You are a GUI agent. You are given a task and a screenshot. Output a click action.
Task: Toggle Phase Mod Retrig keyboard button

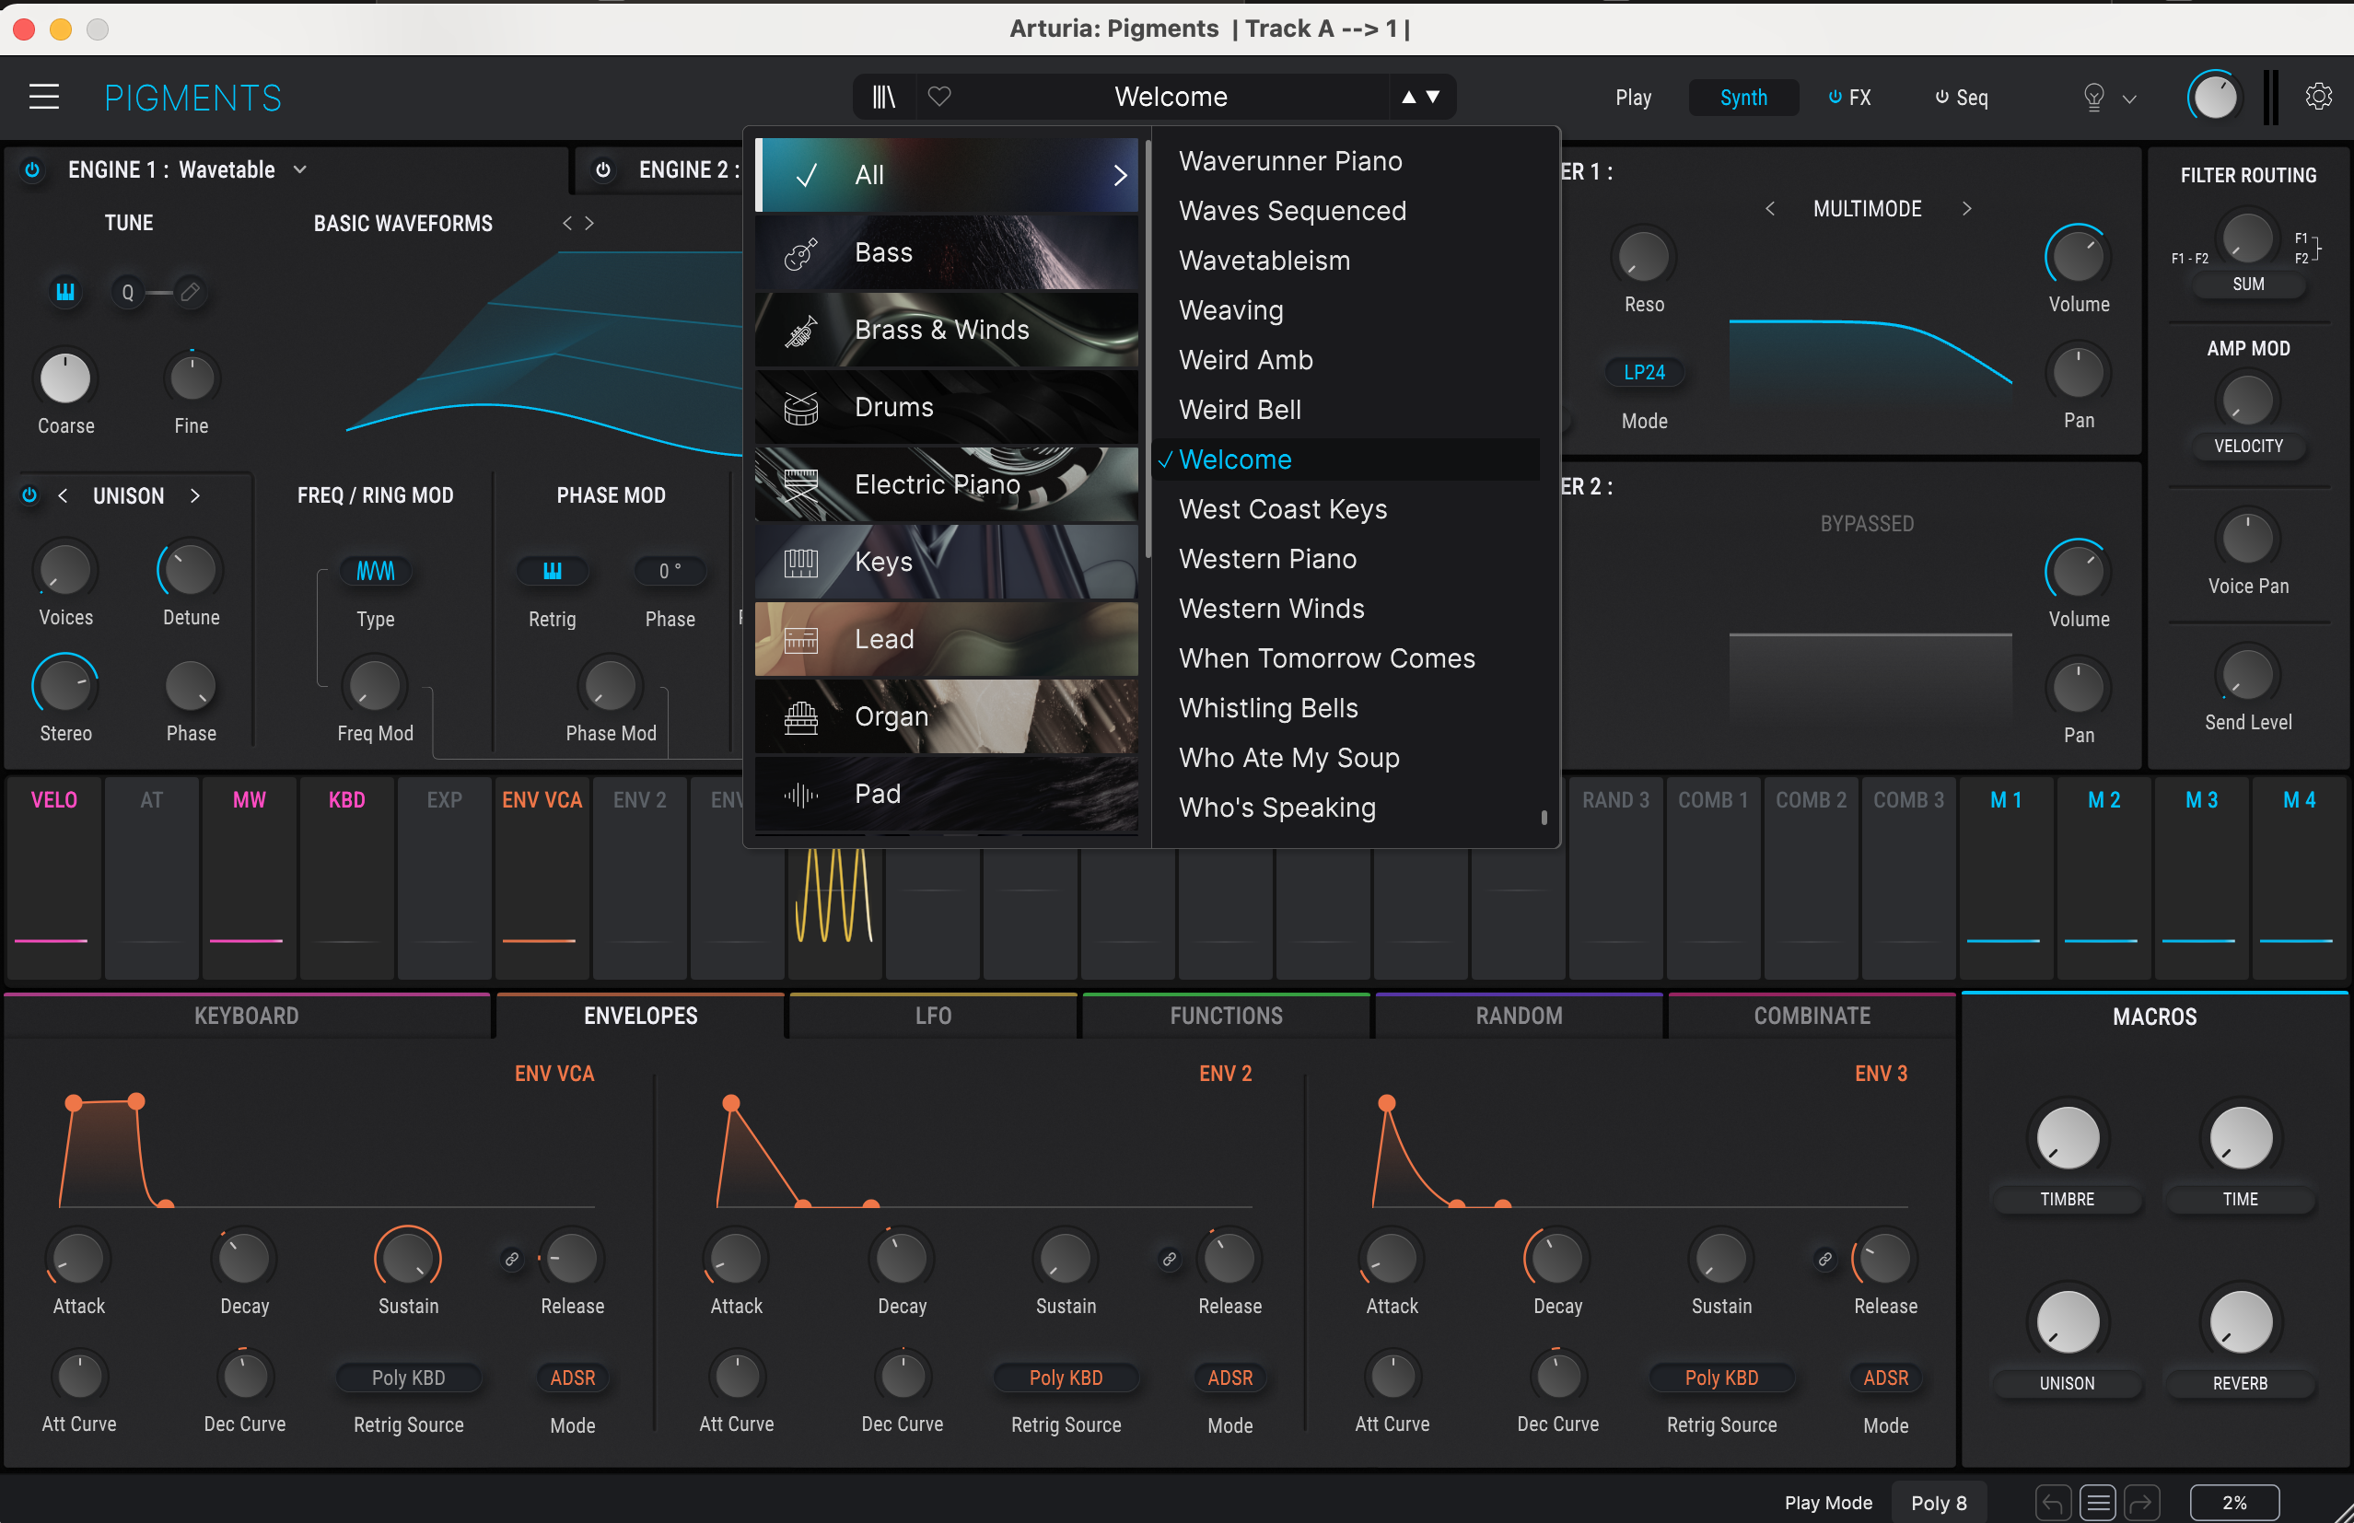pos(552,571)
